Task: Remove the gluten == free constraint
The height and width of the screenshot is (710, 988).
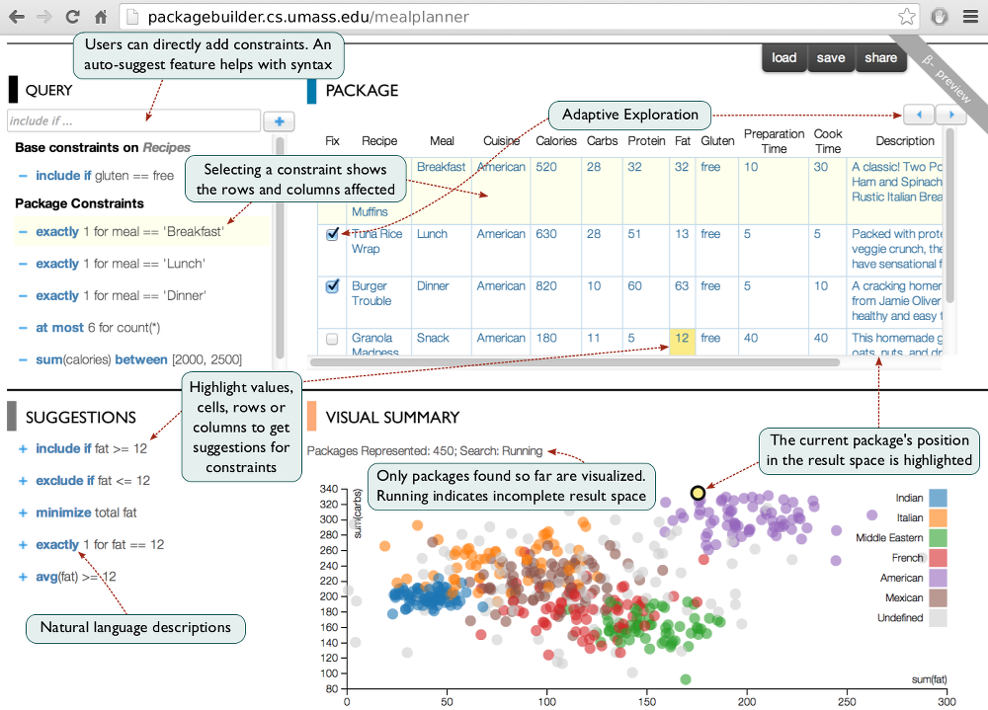Action: click(23, 176)
